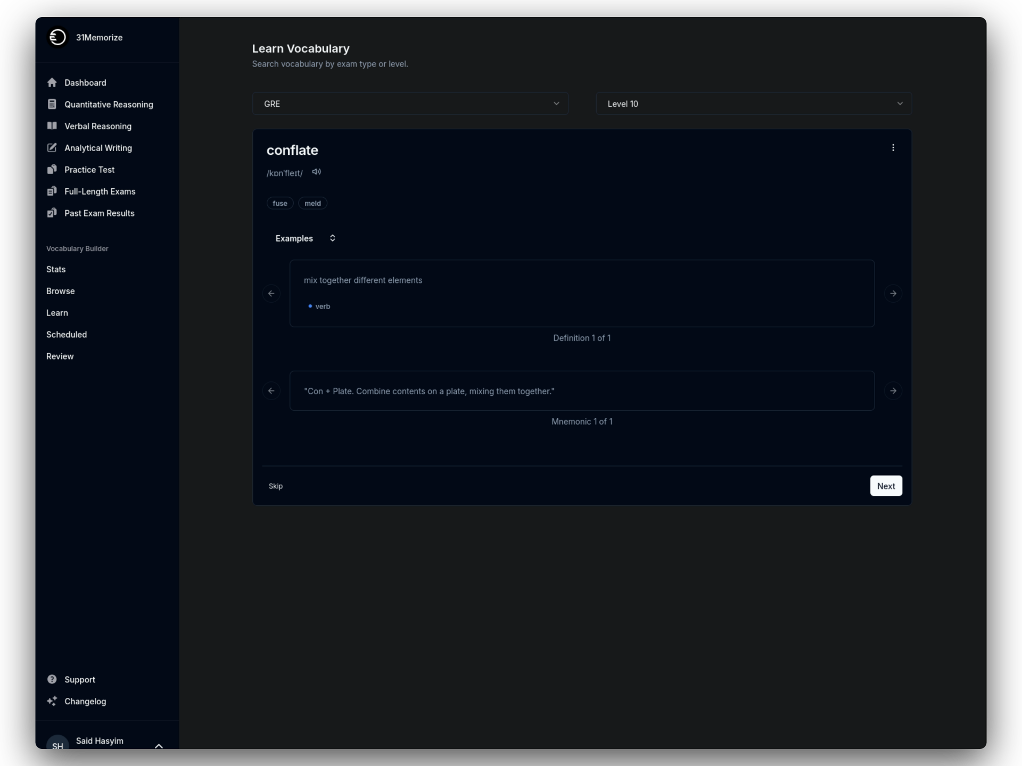Go to next definition arrow
This screenshot has width=1022, height=766.
pos(893,294)
